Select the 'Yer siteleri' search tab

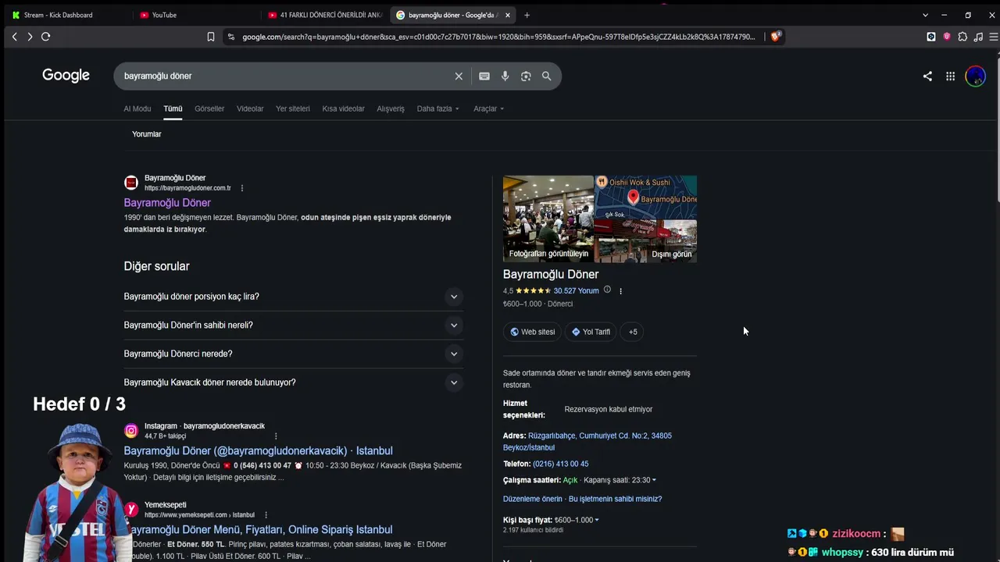point(293,108)
